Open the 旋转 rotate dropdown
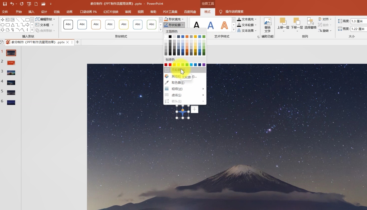 [325, 30]
